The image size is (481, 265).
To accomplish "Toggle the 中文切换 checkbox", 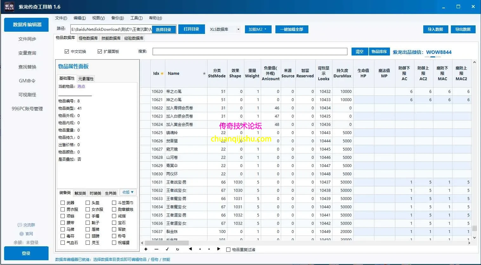I will 67,51.
